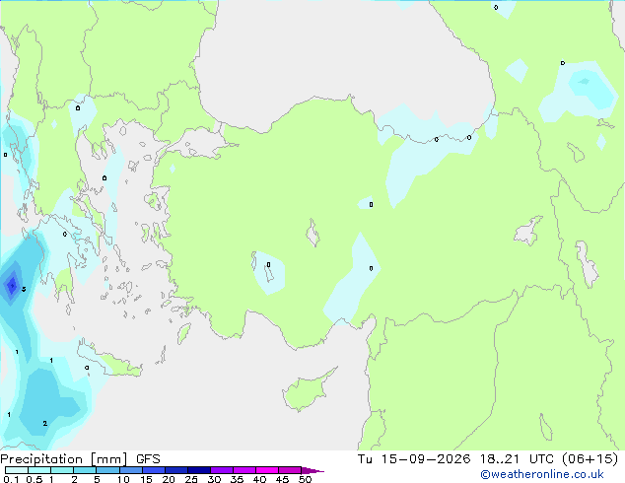Click the island of Cyprus on the map
The width and height of the screenshot is (625, 483).
(309, 389)
